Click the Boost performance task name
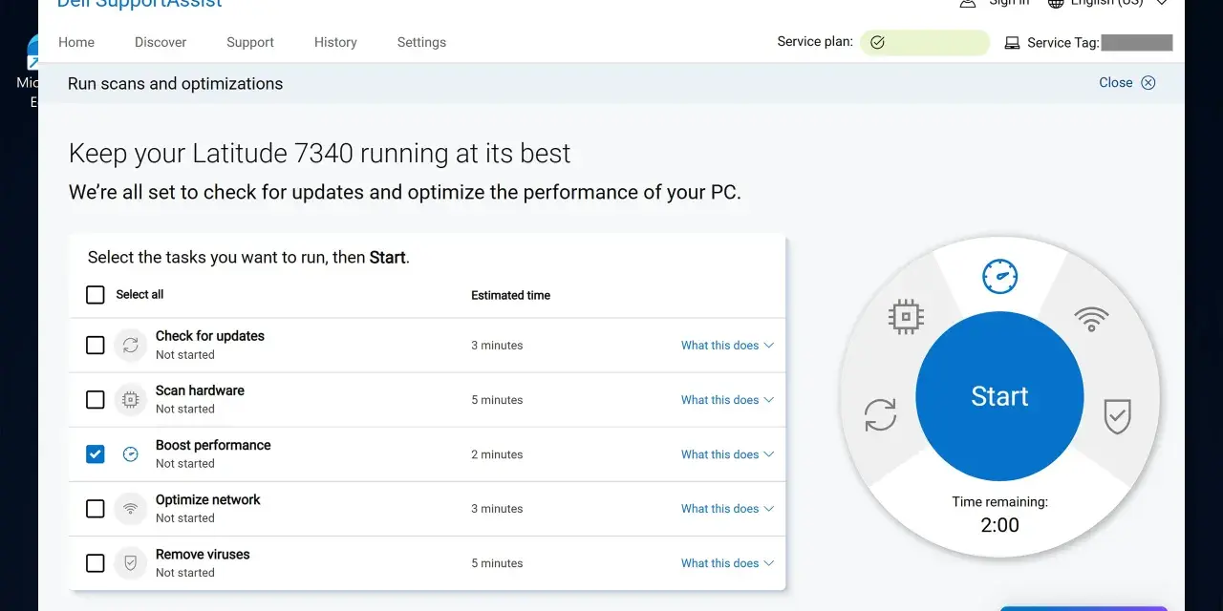The height and width of the screenshot is (611, 1223). tap(213, 445)
